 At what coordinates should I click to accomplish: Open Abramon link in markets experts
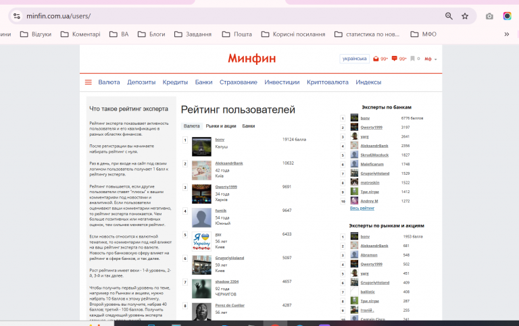click(x=369, y=255)
